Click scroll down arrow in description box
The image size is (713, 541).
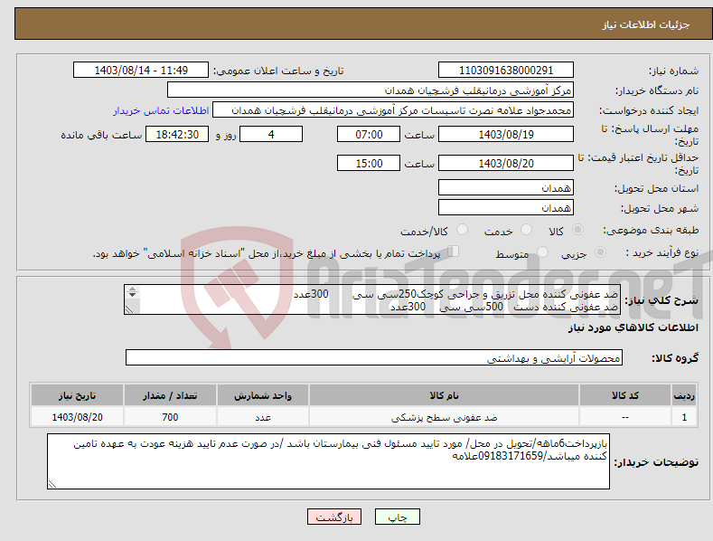[132, 295]
